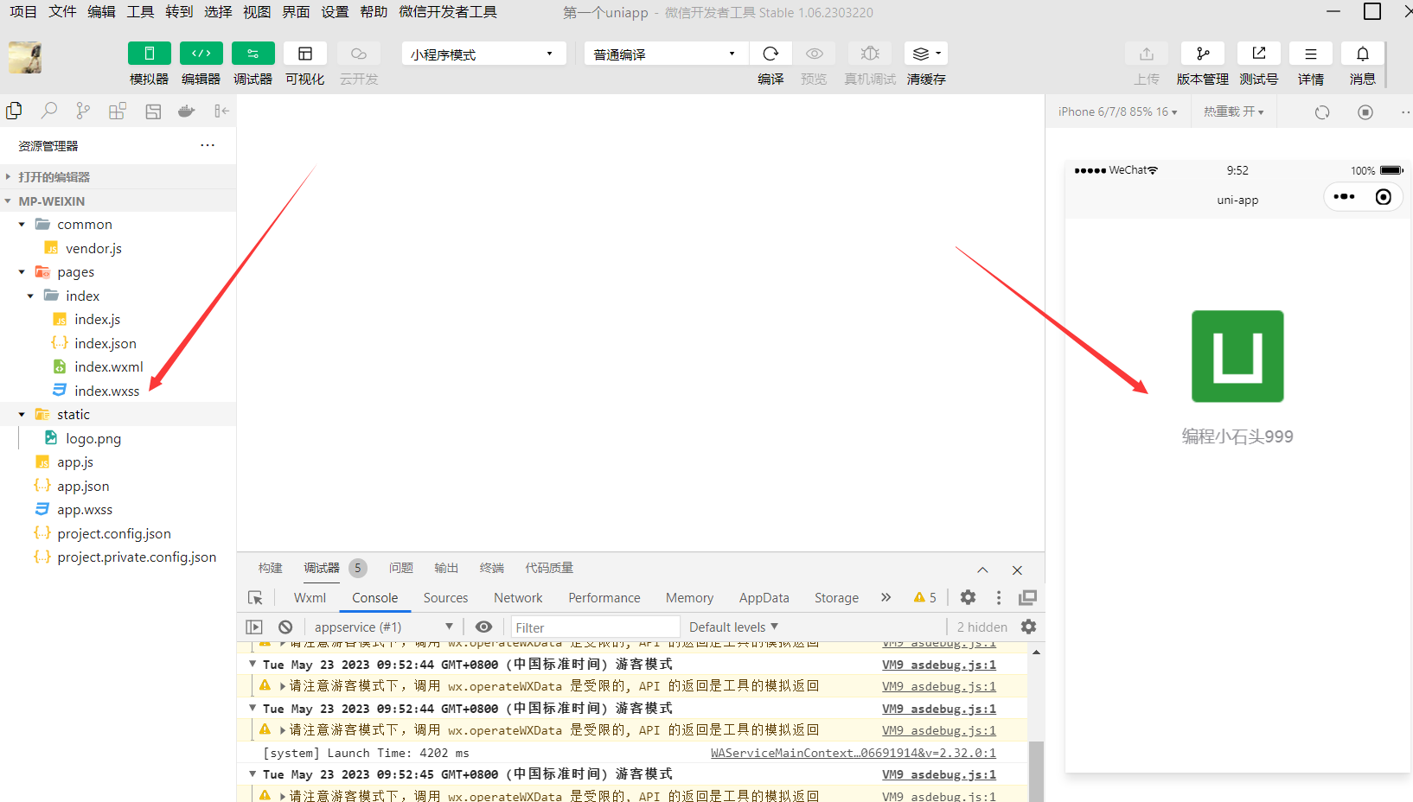Viewport: 1413px width, 802px height.
Task: Open the 小程序模式 mode dropdown
Action: (x=483, y=54)
